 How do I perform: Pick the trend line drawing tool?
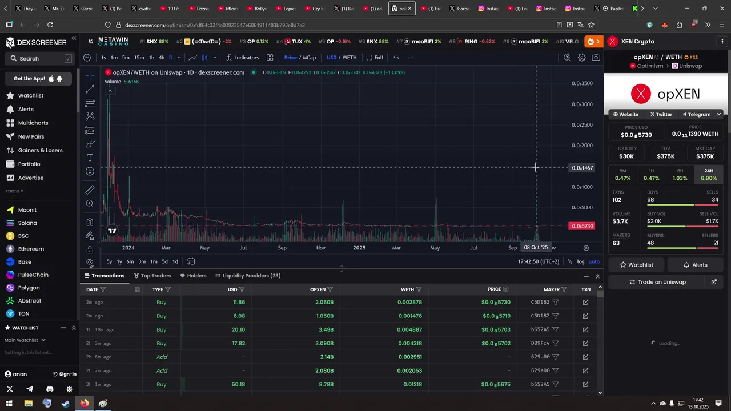coord(90,89)
